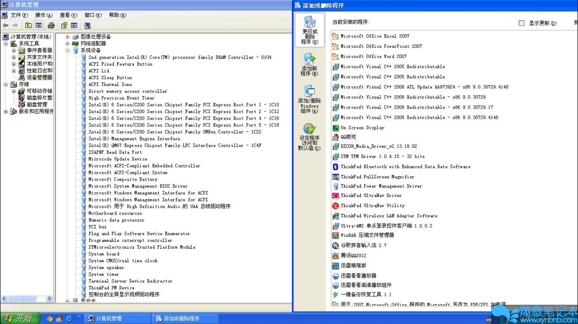This screenshot has height=324, width=578.
Task: Click the console tree scrollbar right arrow
Action: point(49,298)
